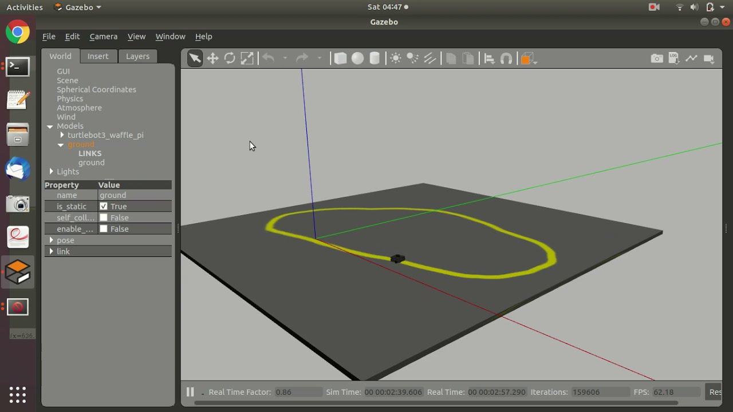Open Terminal from the dock
This screenshot has width=733, height=412.
(x=18, y=66)
